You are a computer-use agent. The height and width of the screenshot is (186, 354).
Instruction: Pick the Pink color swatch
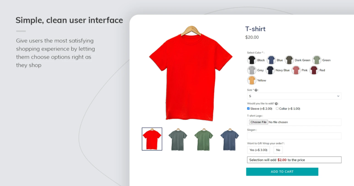click(296, 70)
